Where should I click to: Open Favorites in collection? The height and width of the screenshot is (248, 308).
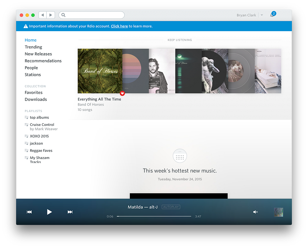33,92
